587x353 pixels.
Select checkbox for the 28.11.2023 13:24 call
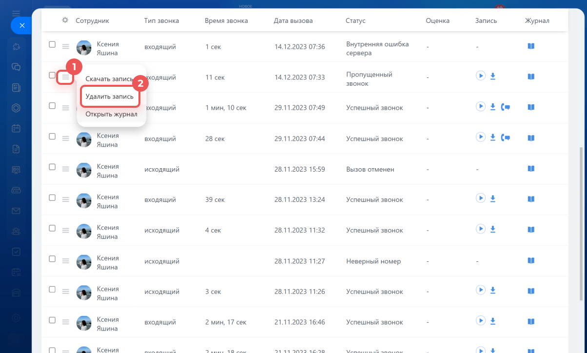coord(52,197)
